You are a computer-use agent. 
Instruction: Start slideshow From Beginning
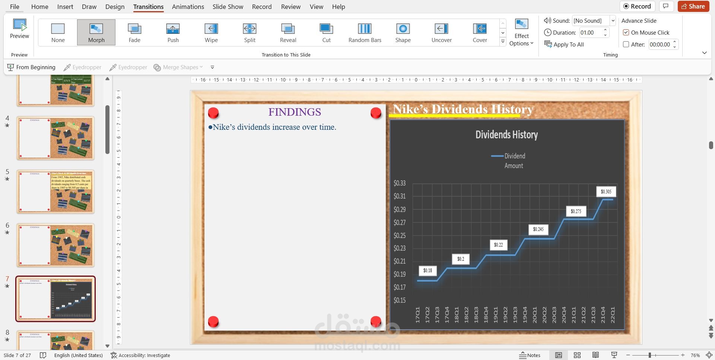[31, 67]
